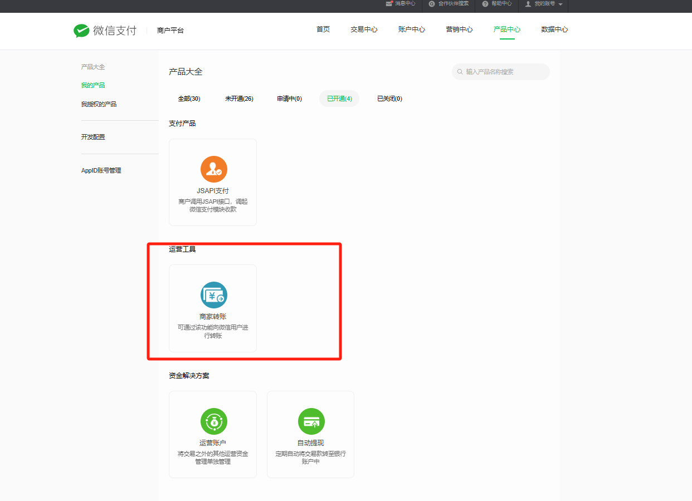Open AppID账号管理 in the sidebar
692x501 pixels.
coord(101,170)
